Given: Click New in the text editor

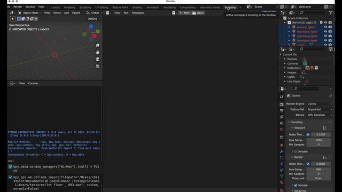Looking at the screenshot, I should (184, 13).
